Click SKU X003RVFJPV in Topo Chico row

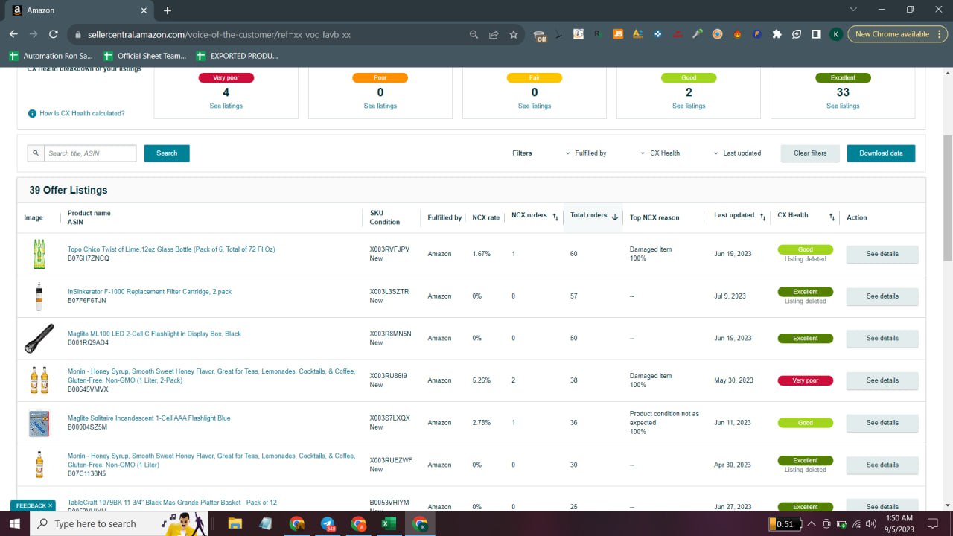click(389, 249)
